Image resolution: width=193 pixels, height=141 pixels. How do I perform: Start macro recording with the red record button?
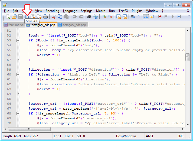pos(160,17)
